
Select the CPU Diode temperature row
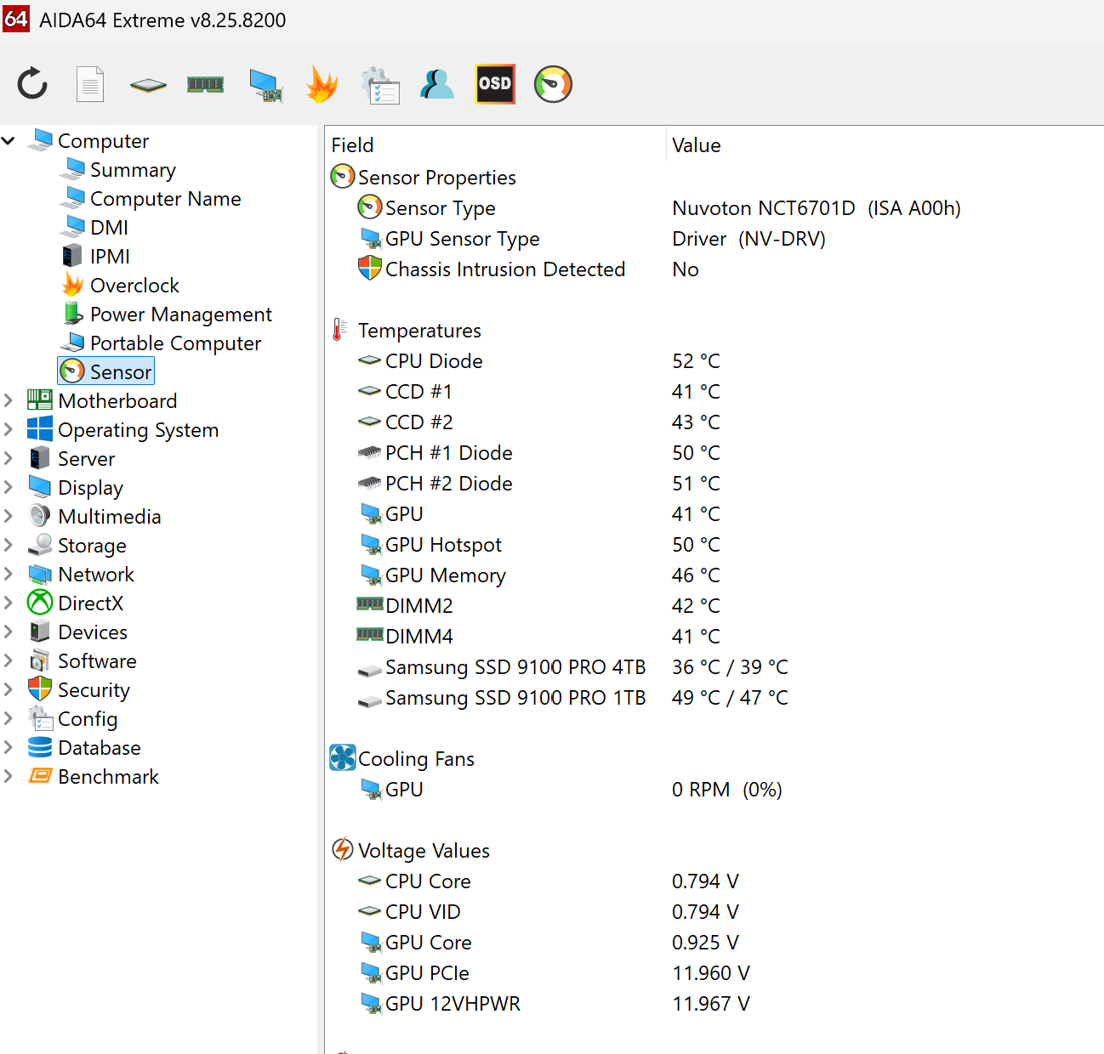434,361
